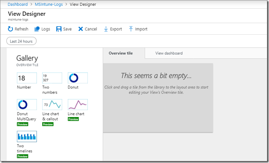Screen dimensions: 269x163
Task: Click the 'Line chart & callout' label
Action: pos(51,116)
